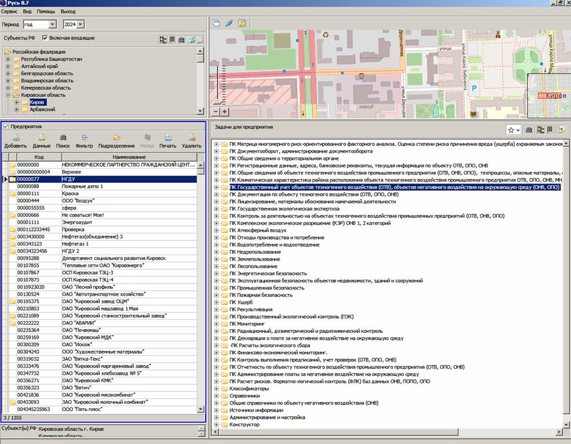Viewport: 571px width, 444px height.
Task: Click the Печать printer icon
Action: (x=167, y=138)
